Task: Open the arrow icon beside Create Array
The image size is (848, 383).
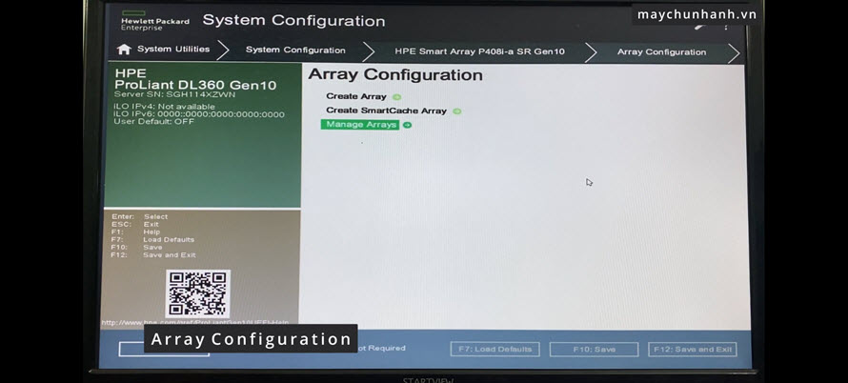Action: point(397,97)
